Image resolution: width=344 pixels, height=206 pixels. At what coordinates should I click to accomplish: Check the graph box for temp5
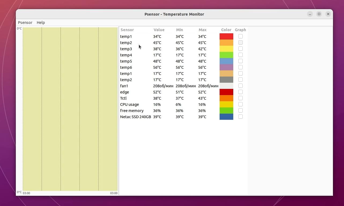(241, 61)
